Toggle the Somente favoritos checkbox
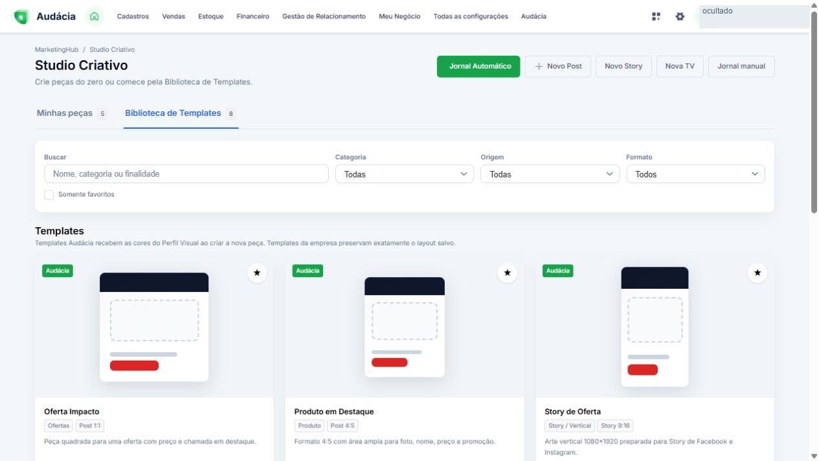819x461 pixels. coord(49,194)
